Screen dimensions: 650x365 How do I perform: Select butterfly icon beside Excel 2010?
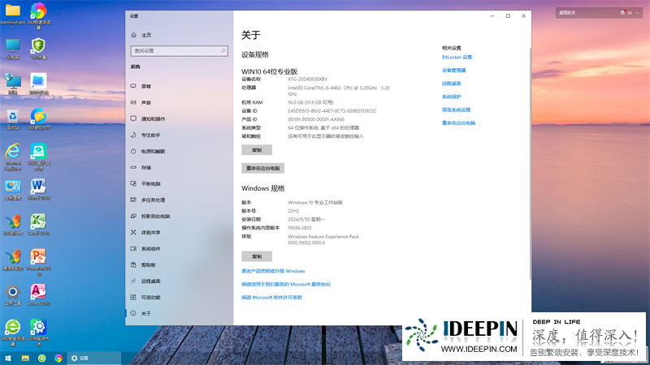pos(13,225)
